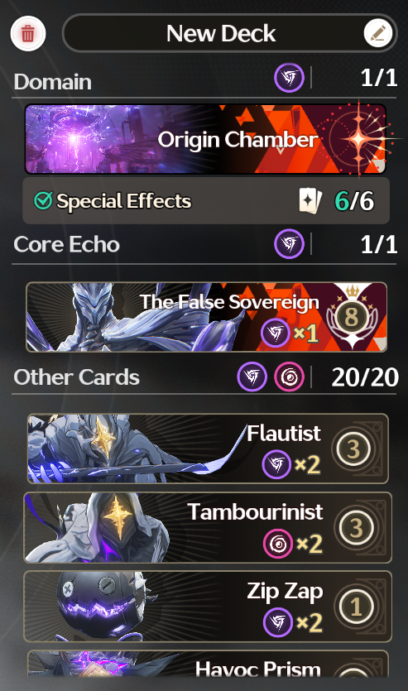408x691 pixels.
Task: Tap the cards icon beside 6/6
Action: [x=310, y=201]
